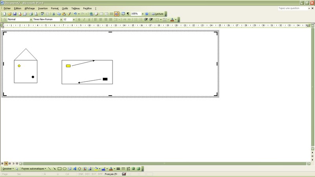
Task: Apply the yellow fill color bucket
Action: pos(96,169)
